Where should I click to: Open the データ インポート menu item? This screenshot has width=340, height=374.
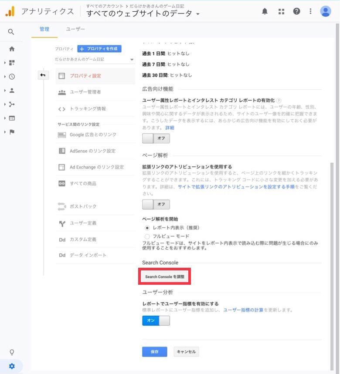[x=95, y=255]
